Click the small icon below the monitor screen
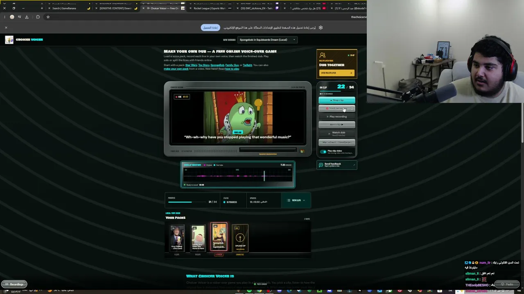524x294 pixels. (302, 151)
